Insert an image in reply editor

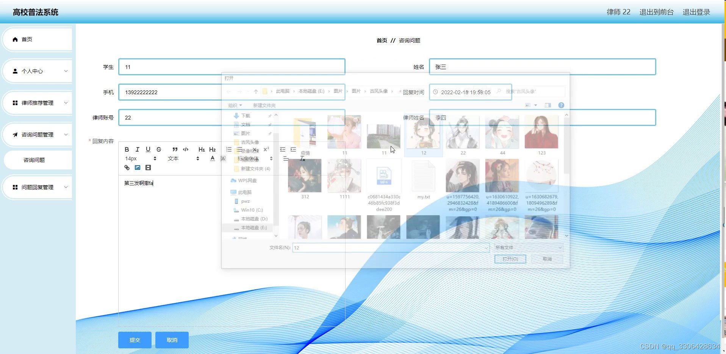[138, 168]
